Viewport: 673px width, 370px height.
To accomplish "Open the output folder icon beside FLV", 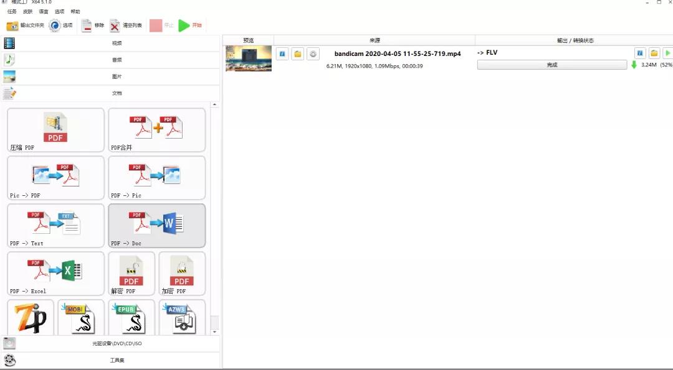I will (654, 53).
